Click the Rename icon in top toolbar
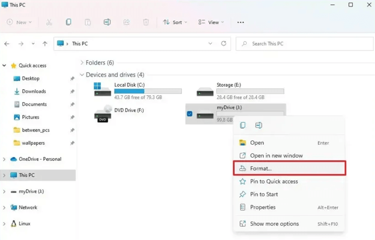375x240 pixels. pos(107,22)
